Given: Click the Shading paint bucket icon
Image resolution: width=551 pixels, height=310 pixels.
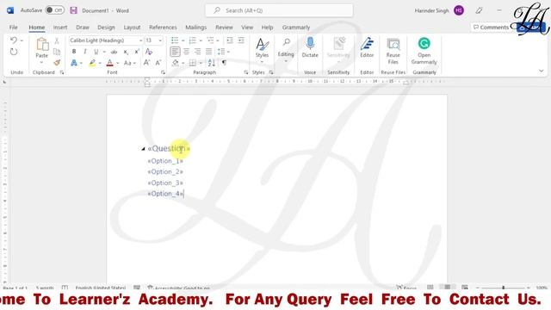Looking at the screenshot, I should [176, 63].
